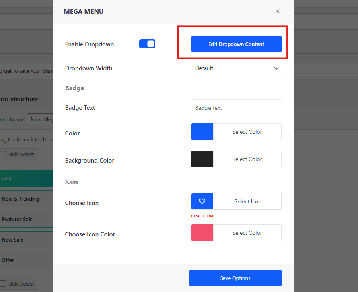The image size is (358, 292).
Task: Toggle the Enable Dropdown switch off
Action: coord(147,44)
